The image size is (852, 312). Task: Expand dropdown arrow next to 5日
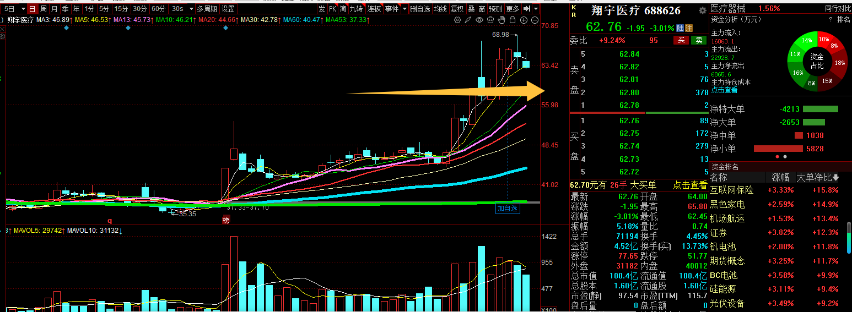[22, 9]
